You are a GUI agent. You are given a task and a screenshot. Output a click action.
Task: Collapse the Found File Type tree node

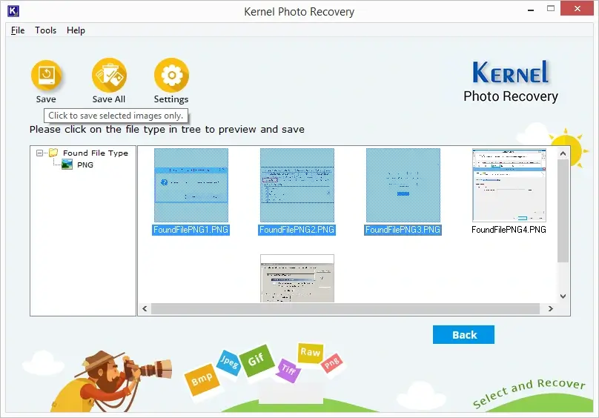click(39, 153)
